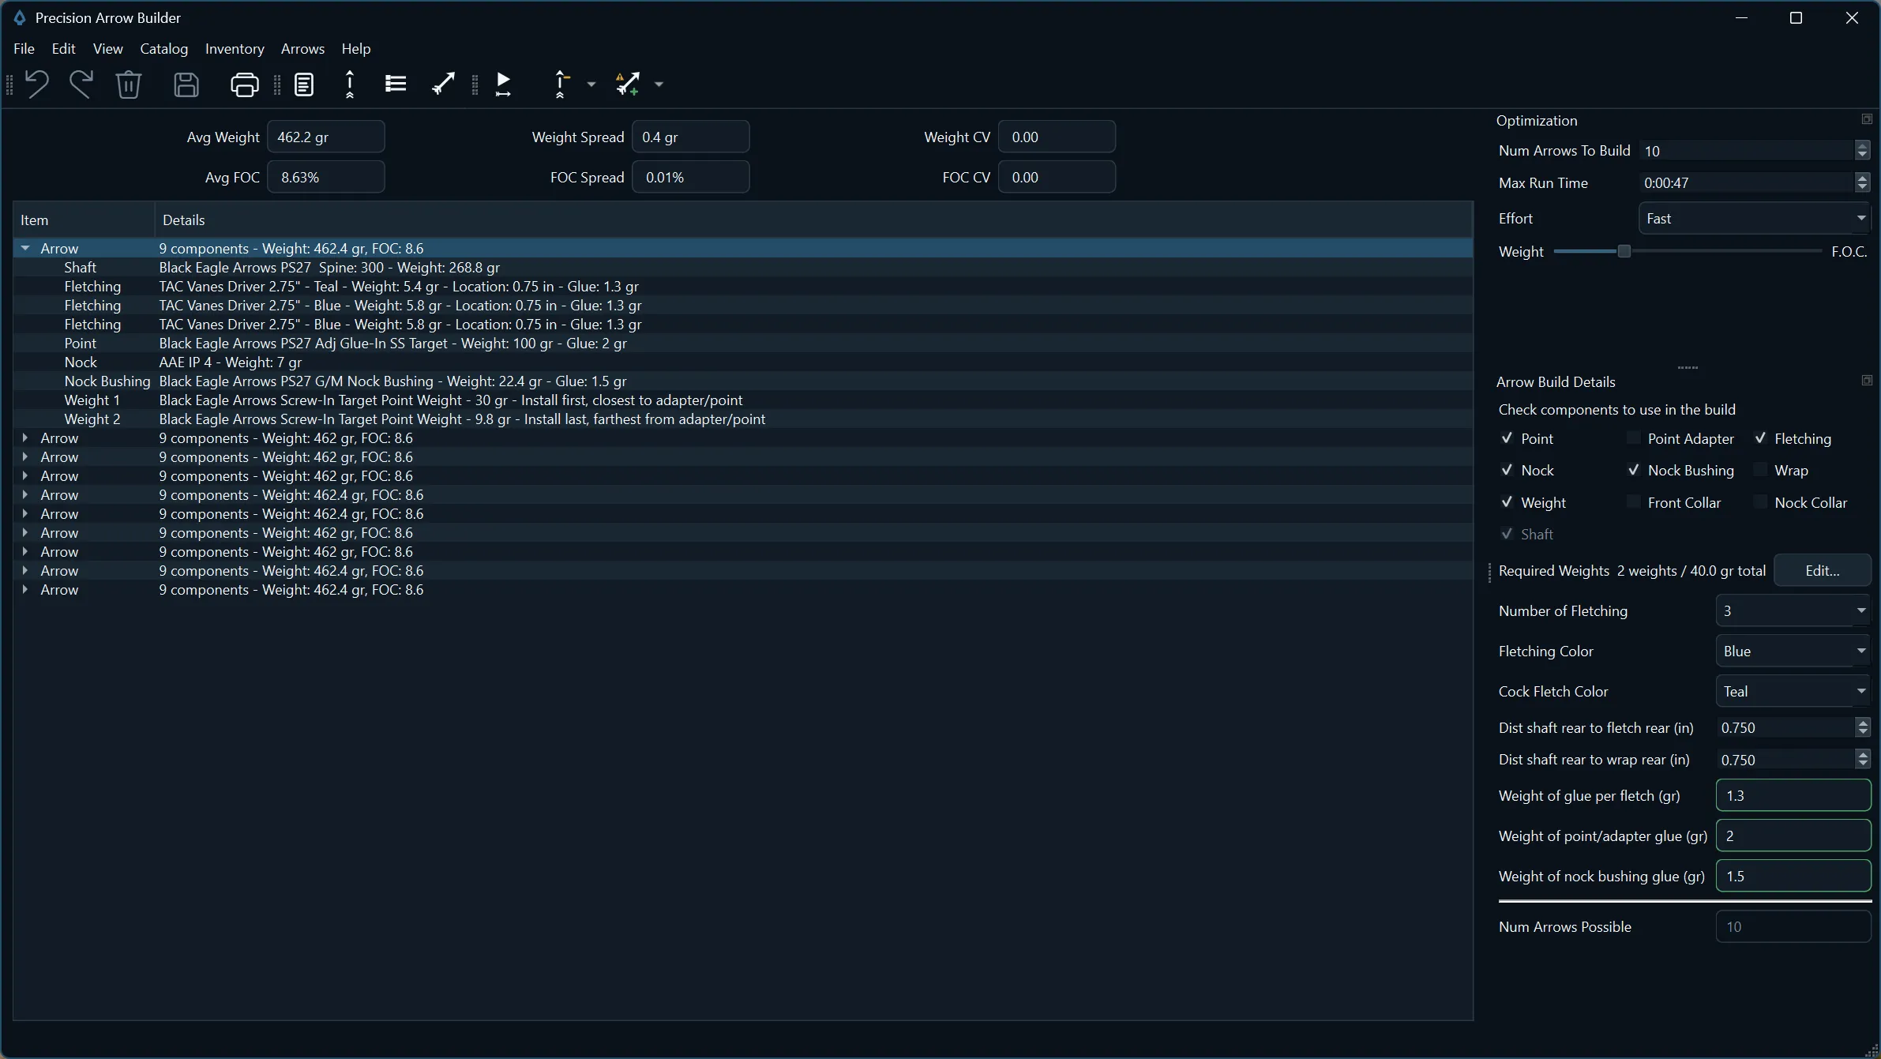The width and height of the screenshot is (1881, 1059).
Task: Toggle the Fletching checkbox
Action: [x=1760, y=438]
